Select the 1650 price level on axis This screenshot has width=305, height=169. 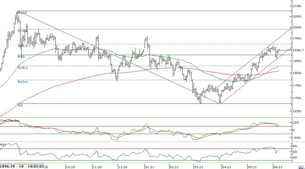click(x=298, y=111)
